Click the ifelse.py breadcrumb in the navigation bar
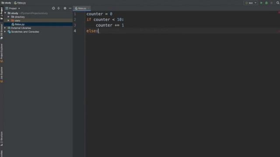280x157 pixels. pyautogui.click(x=20, y=3)
